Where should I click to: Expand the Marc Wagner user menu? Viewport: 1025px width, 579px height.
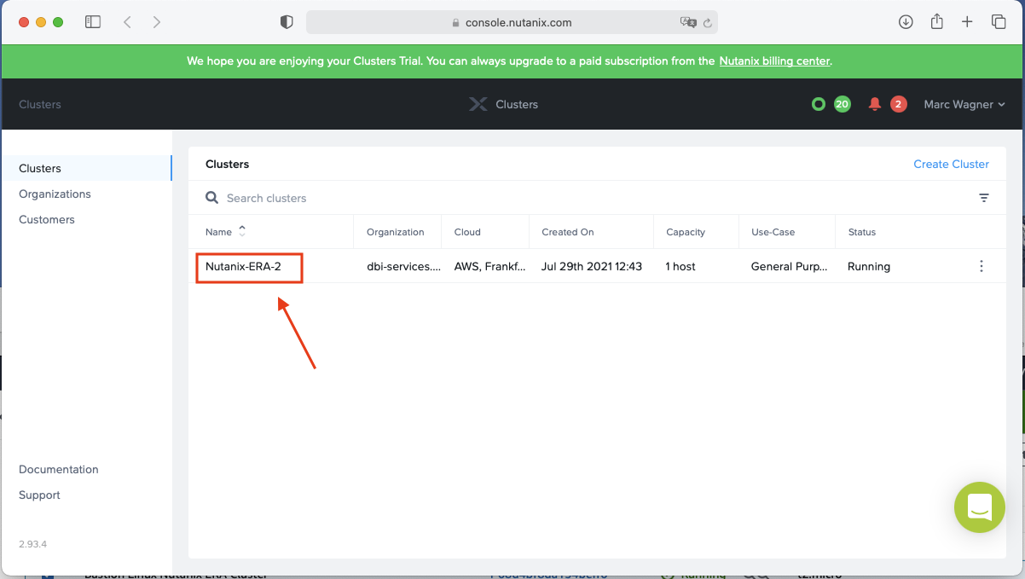964,104
